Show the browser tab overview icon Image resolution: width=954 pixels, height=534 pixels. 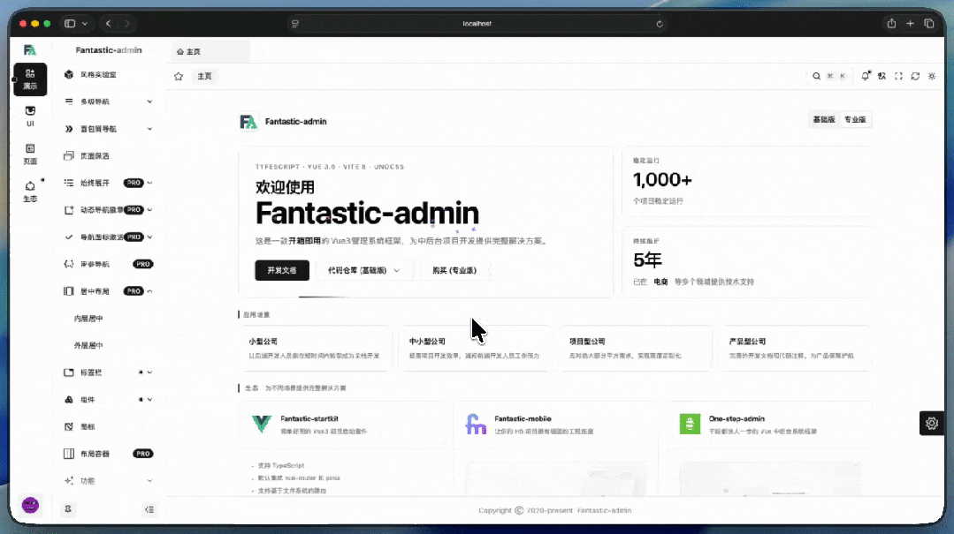tap(929, 23)
